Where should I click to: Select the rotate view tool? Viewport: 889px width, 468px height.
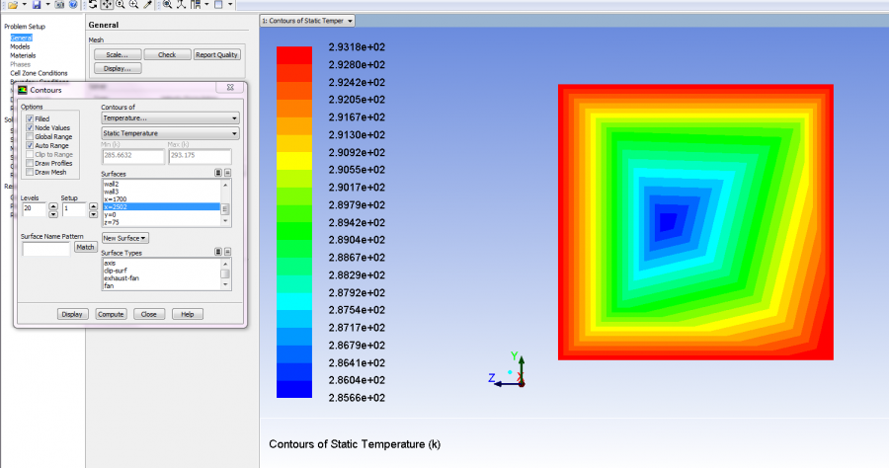[x=93, y=5]
